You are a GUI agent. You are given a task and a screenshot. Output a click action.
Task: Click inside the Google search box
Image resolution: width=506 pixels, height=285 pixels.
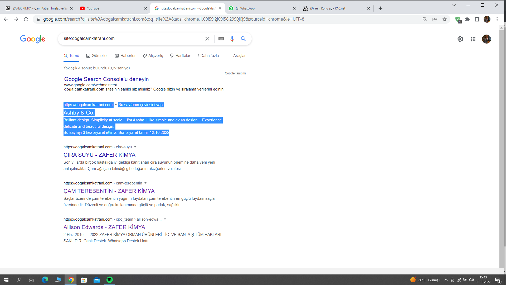pyautogui.click(x=132, y=39)
